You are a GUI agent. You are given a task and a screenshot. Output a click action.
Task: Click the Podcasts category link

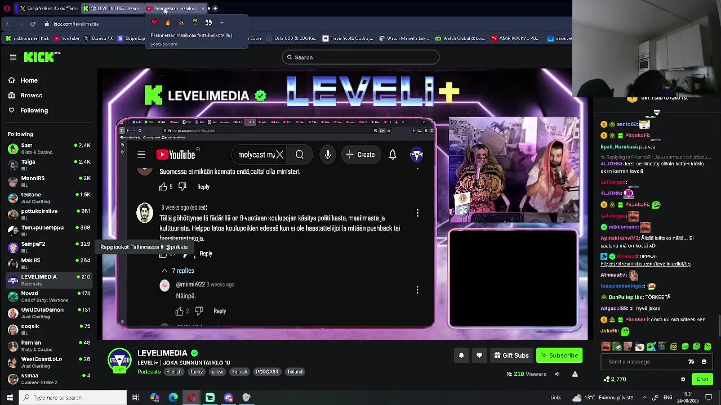click(x=149, y=372)
